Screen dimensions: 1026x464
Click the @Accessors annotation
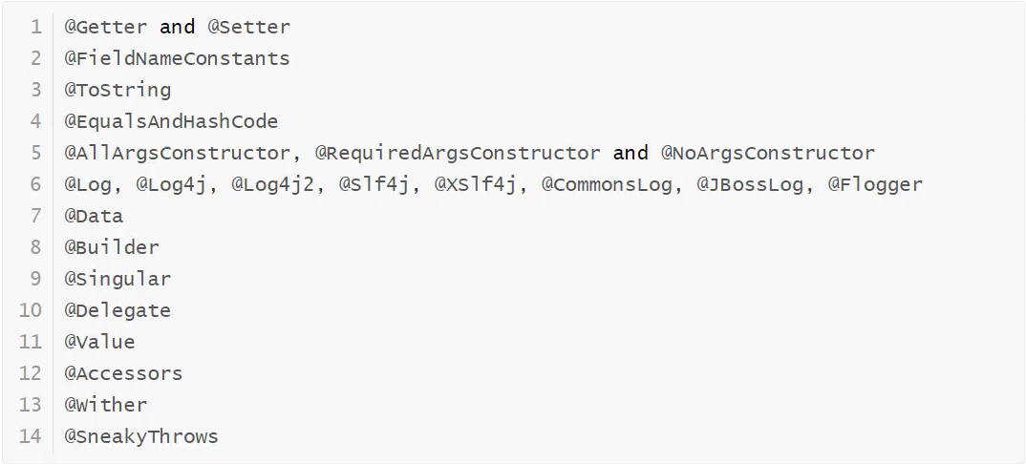click(123, 373)
